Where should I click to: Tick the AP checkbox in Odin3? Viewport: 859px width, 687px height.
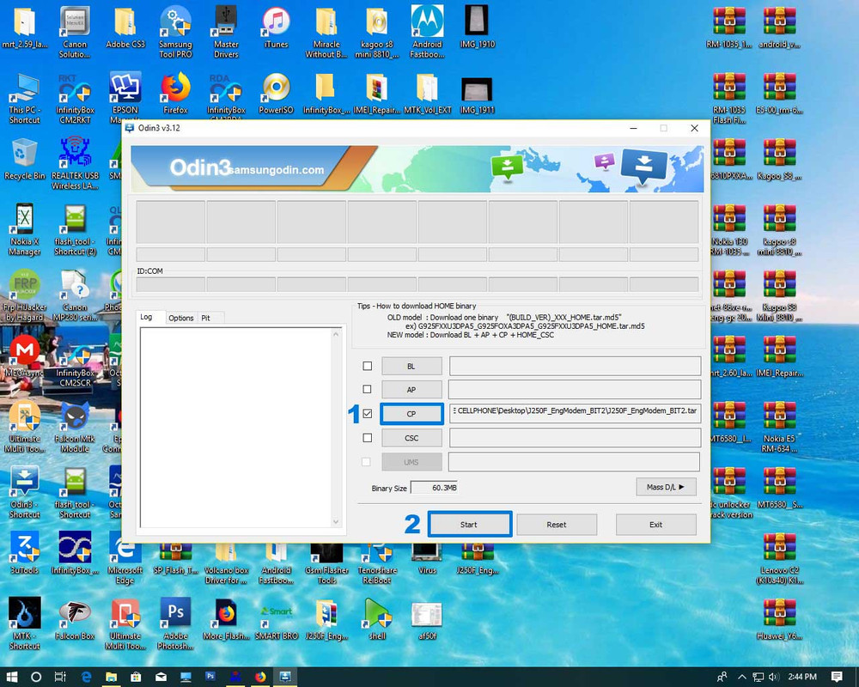pyautogui.click(x=367, y=390)
